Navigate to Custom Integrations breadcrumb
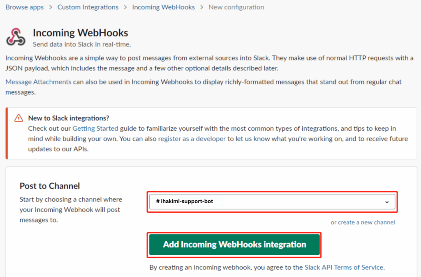Viewport: 421px width, 277px height. point(88,7)
